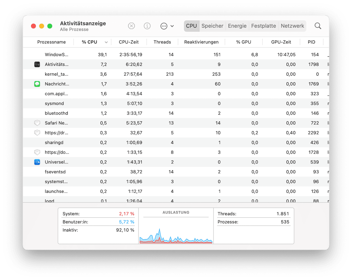Open the Energie tab
Image resolution: width=352 pixels, height=280 pixels.
tap(237, 26)
